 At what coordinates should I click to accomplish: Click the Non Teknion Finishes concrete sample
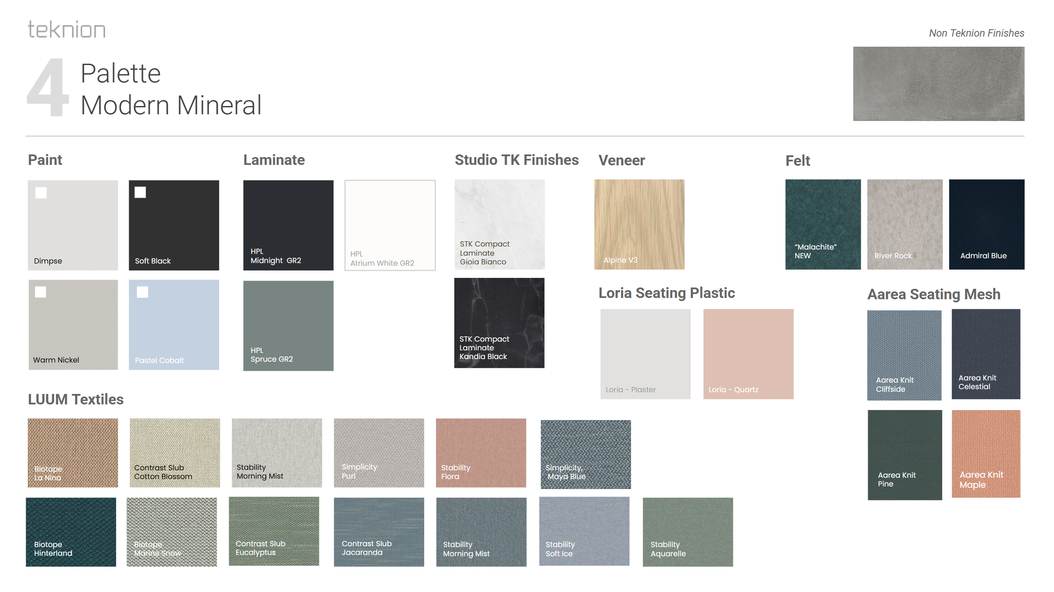[x=939, y=84]
